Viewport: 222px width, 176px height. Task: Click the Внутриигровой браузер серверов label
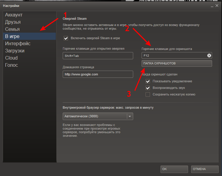click(x=108, y=108)
